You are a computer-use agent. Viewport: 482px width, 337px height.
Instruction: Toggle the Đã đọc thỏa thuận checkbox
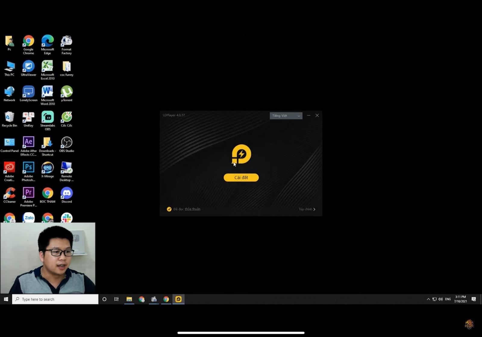[169, 209]
